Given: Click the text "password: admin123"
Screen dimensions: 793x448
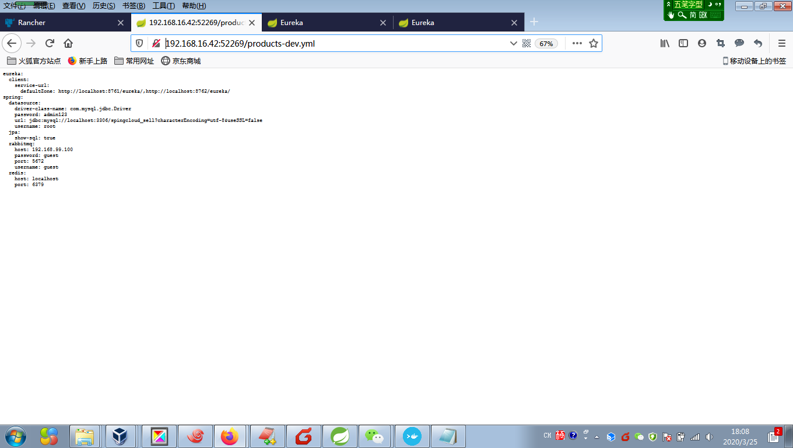Looking at the screenshot, I should click(x=41, y=114).
